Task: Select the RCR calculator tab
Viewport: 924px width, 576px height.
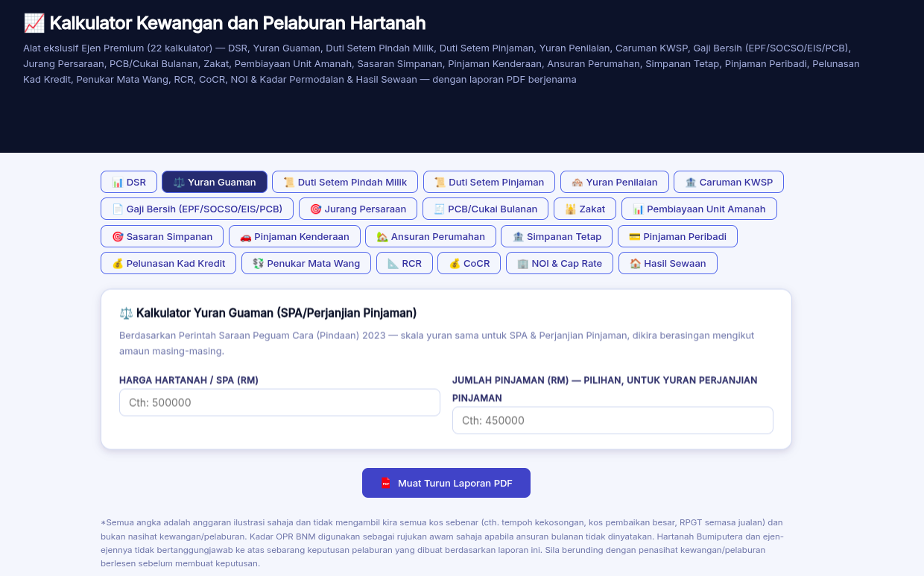Action: coord(405,263)
